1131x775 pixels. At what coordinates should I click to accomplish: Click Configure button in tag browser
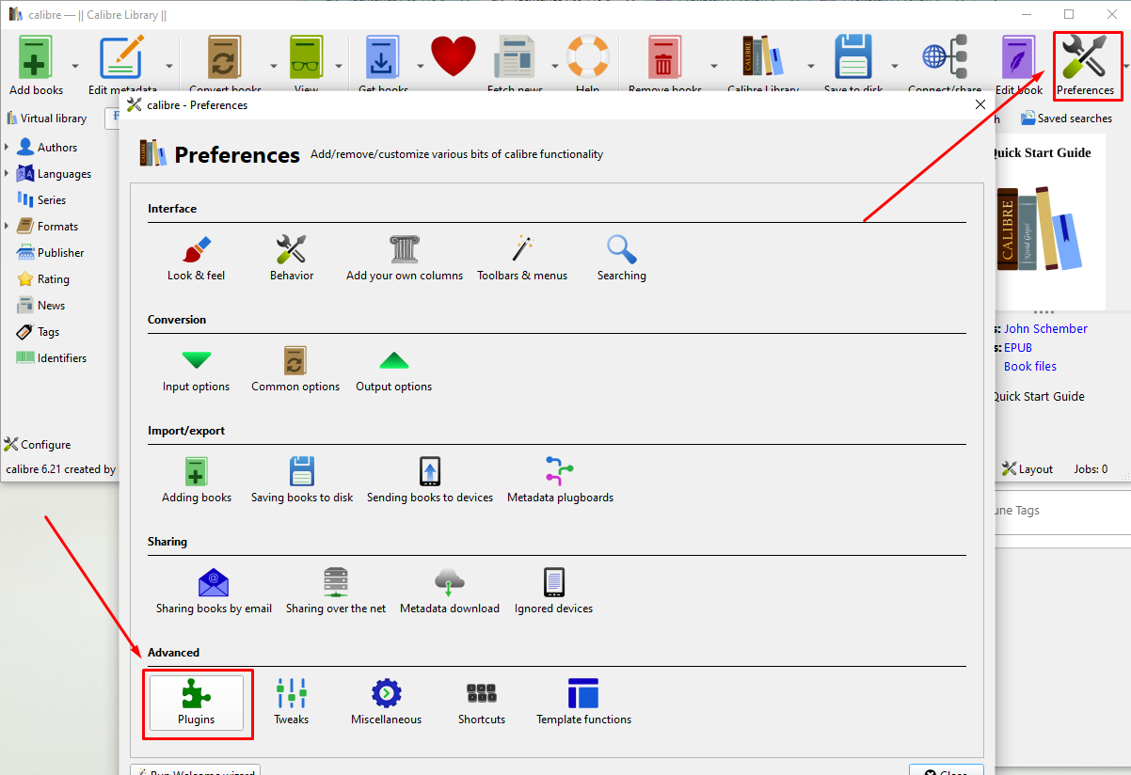tap(38, 445)
